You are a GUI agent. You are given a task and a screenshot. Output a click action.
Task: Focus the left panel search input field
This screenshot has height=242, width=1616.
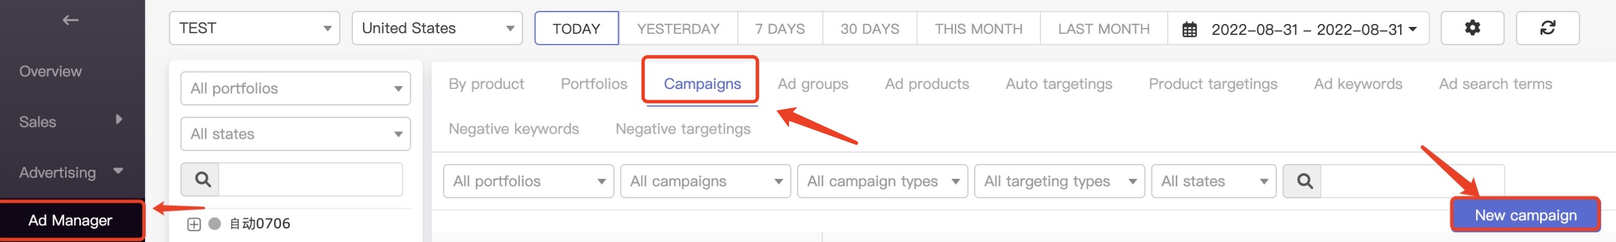tap(311, 180)
